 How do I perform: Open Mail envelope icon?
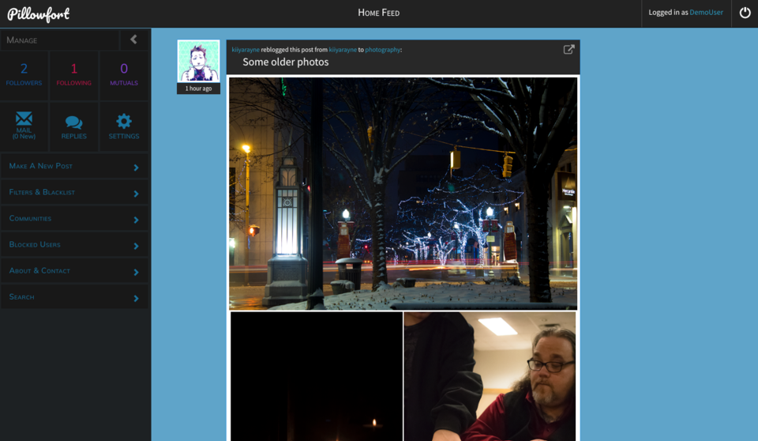pyautogui.click(x=24, y=121)
